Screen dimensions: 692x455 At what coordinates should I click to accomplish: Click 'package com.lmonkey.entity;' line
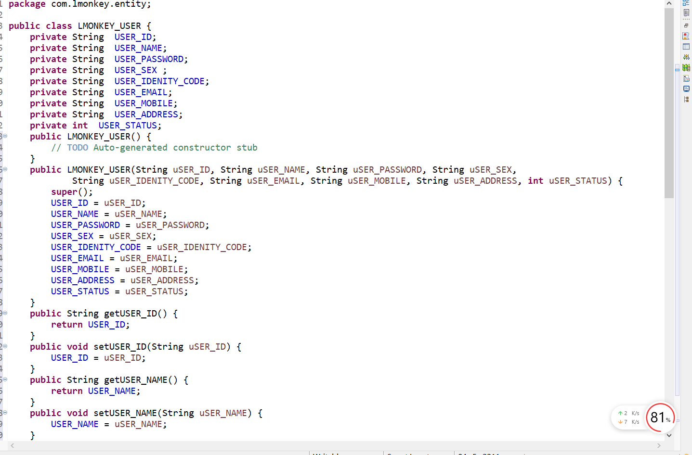tap(80, 4)
